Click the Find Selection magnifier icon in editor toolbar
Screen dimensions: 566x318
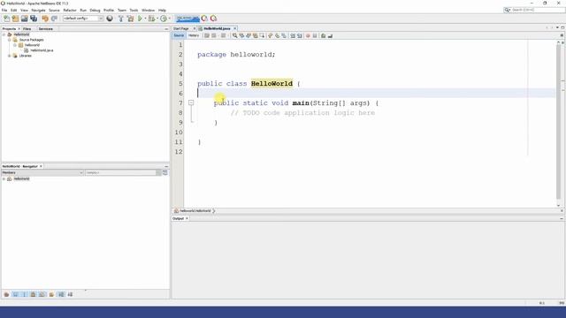235,35
